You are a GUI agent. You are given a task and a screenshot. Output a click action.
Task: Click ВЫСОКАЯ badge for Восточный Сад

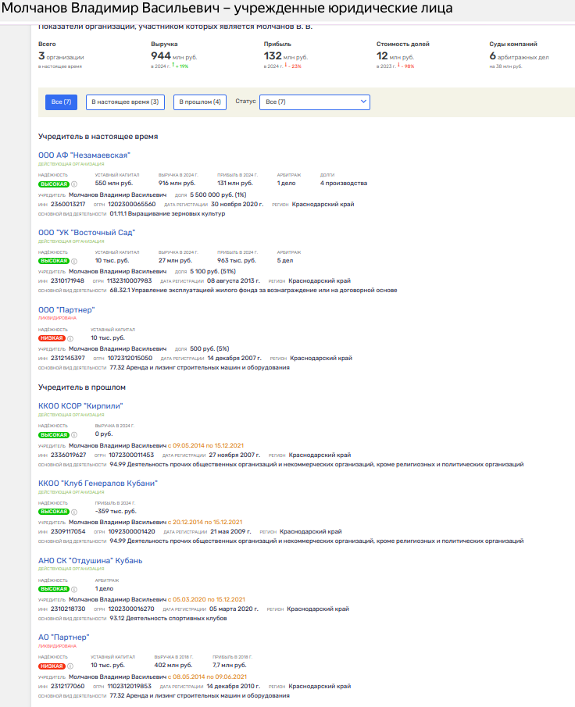[54, 261]
